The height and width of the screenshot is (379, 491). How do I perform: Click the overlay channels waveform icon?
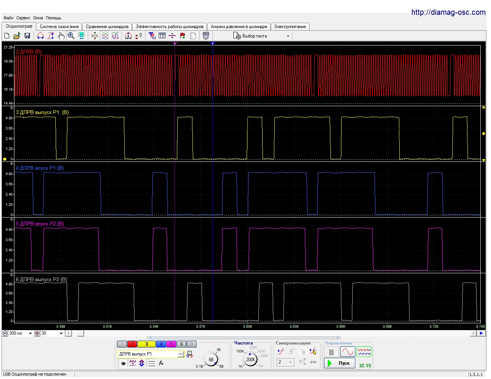tap(95, 36)
